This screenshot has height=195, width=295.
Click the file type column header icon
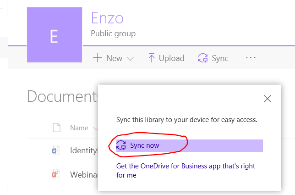click(x=56, y=128)
